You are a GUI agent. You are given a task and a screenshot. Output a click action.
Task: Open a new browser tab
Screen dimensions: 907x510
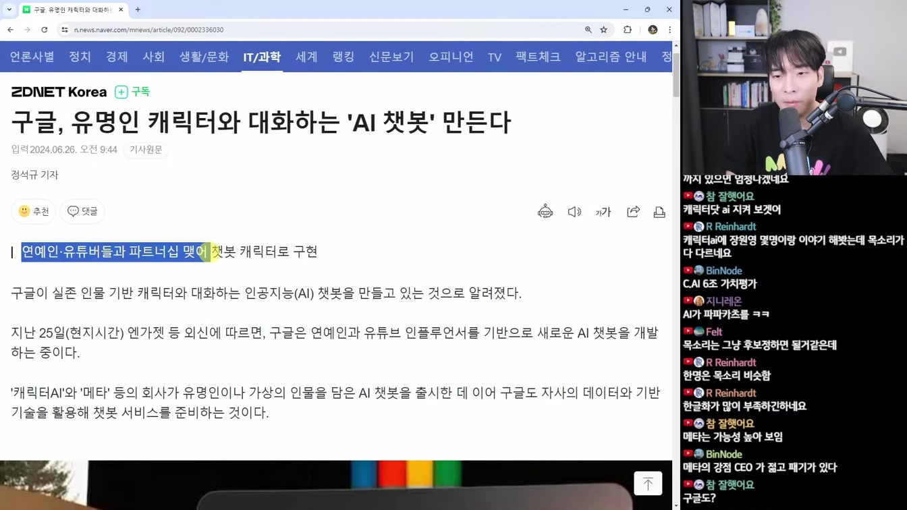pyautogui.click(x=138, y=9)
